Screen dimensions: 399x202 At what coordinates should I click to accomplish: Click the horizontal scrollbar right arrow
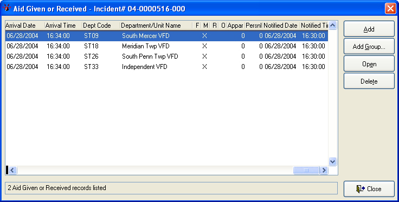click(324, 170)
